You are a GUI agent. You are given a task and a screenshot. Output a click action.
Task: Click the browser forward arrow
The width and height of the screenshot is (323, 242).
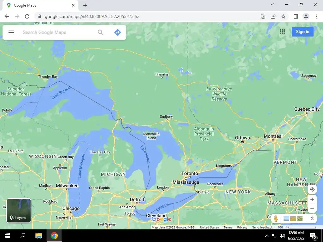17,16
